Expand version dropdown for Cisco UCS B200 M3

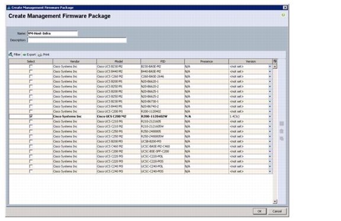click(270, 142)
